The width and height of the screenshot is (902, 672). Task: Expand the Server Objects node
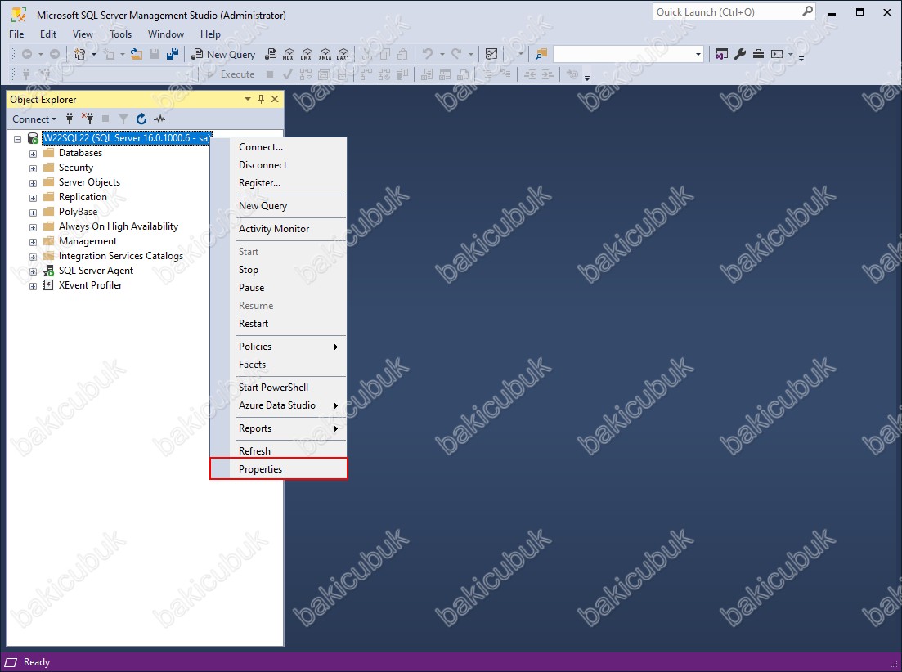(x=33, y=183)
